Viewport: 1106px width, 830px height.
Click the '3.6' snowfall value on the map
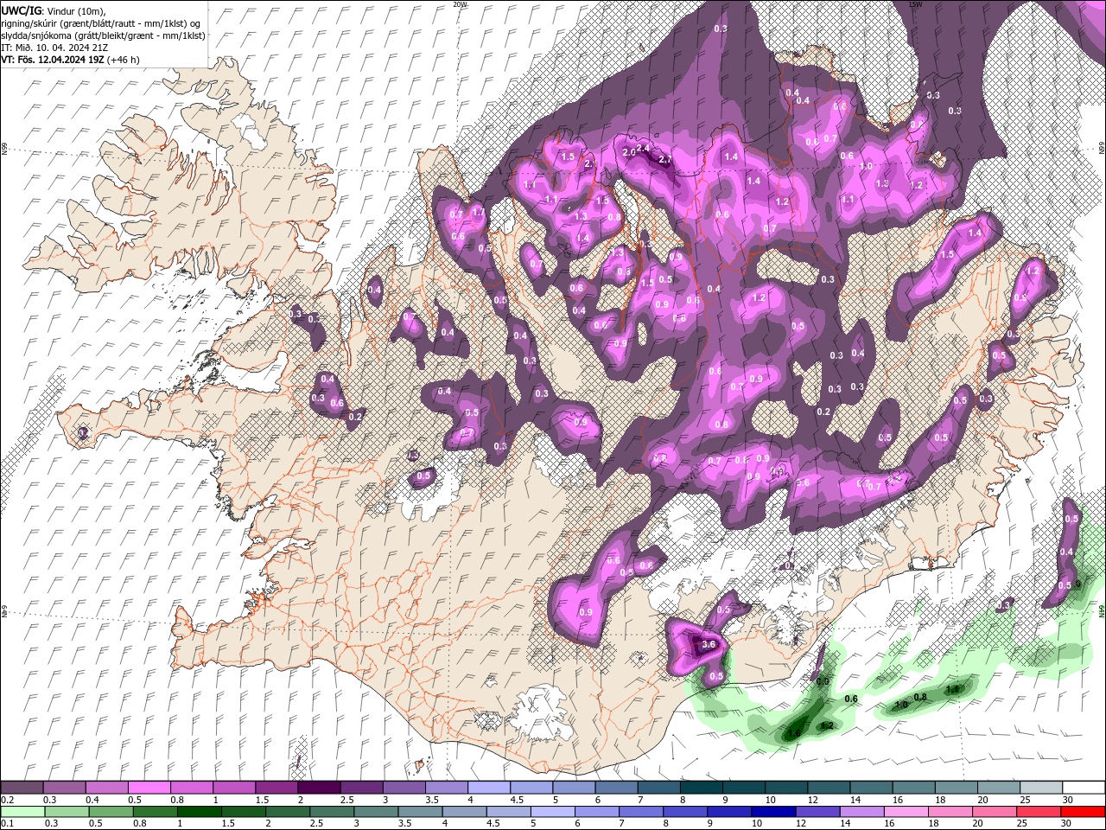point(709,644)
